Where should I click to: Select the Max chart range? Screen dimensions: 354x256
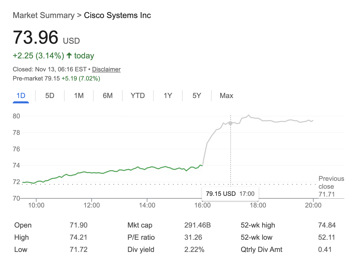(x=226, y=96)
